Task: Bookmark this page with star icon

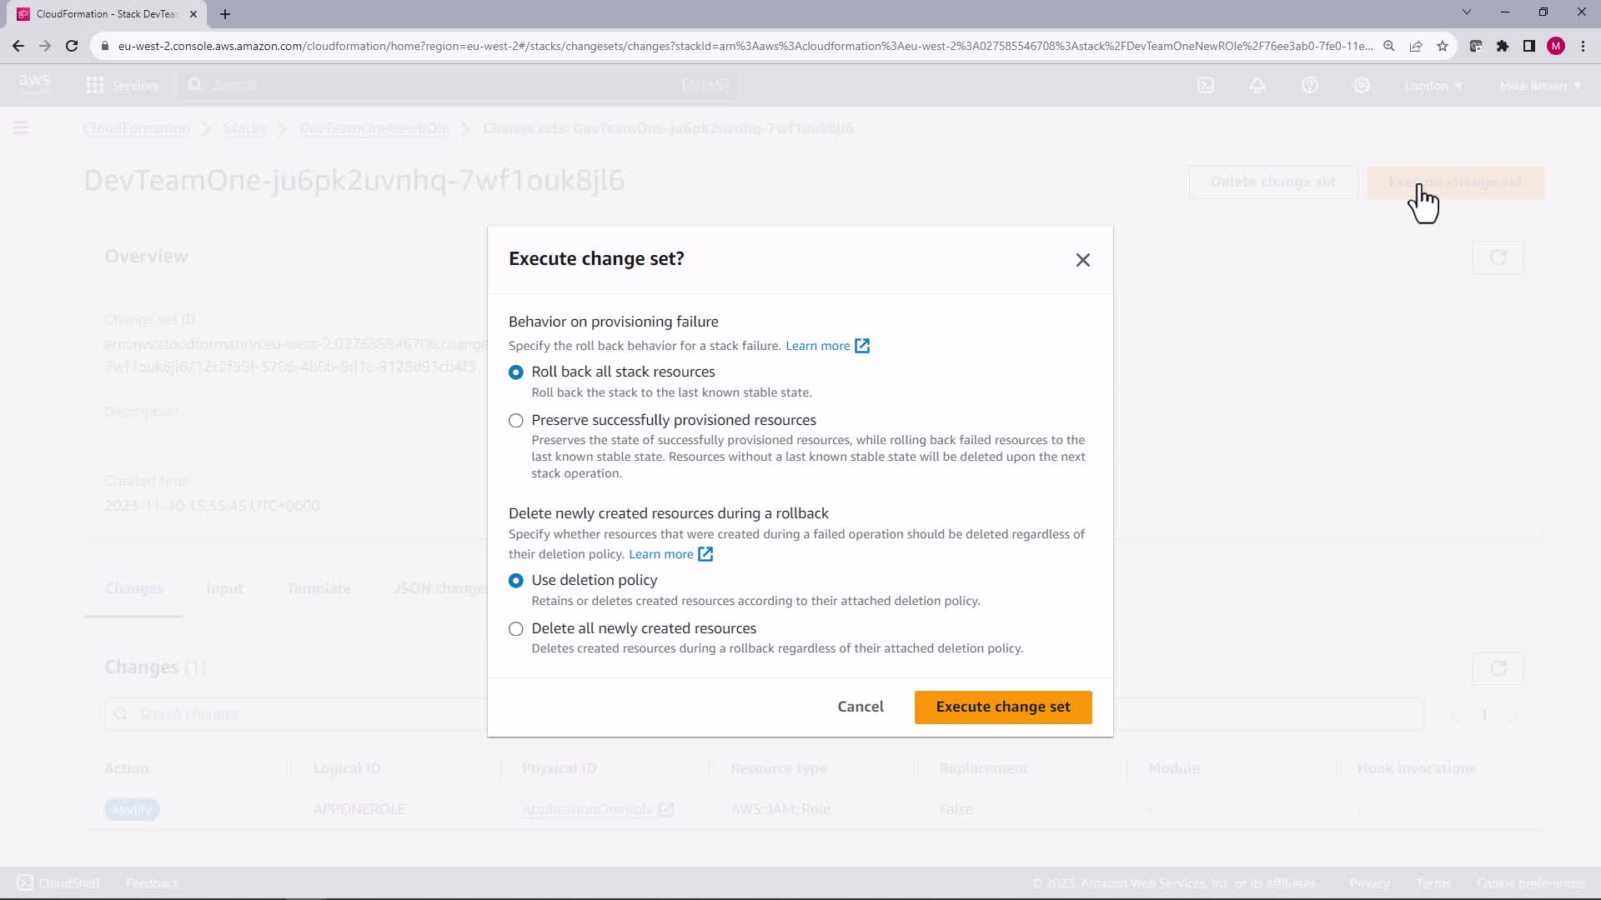Action: pos(1442,47)
